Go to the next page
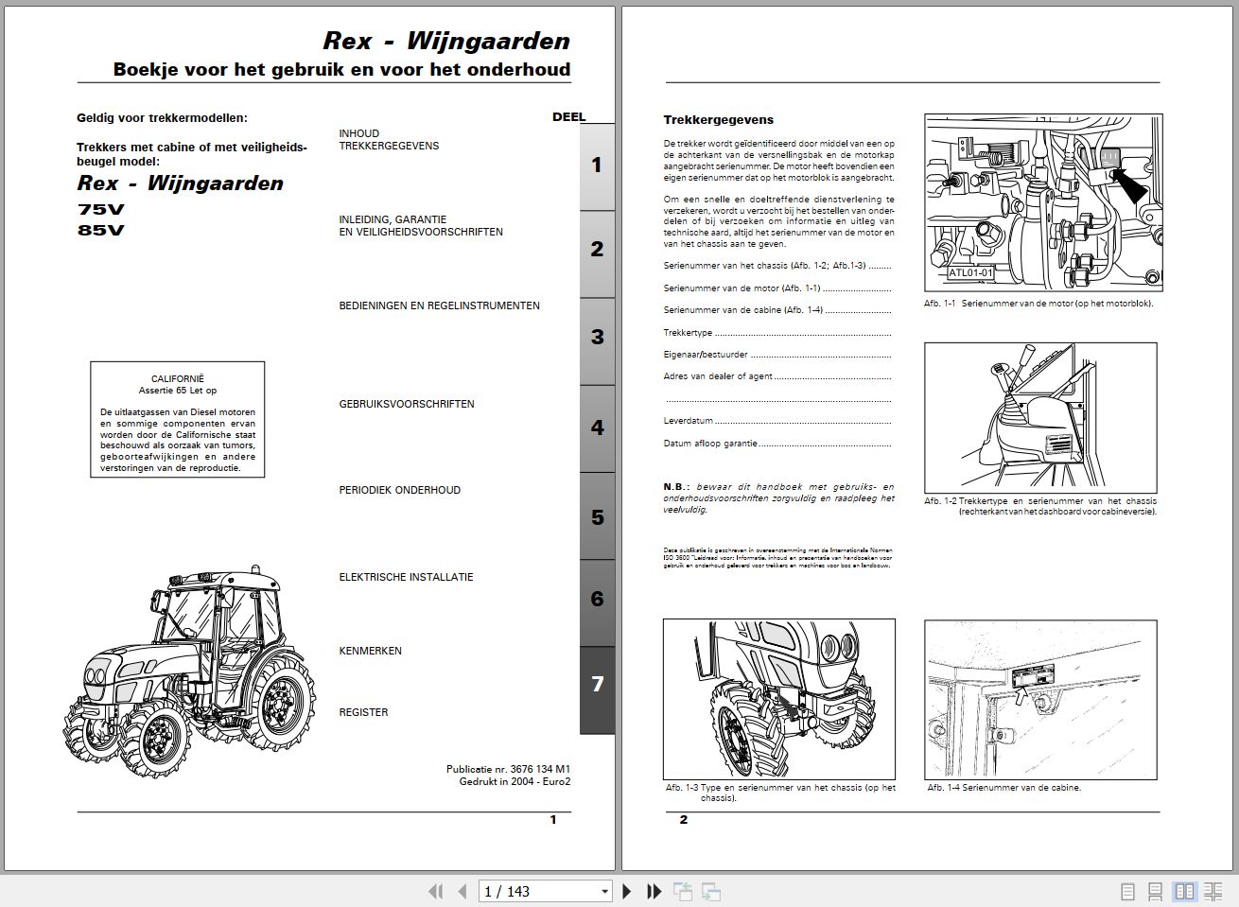1239x907 pixels. coord(626,891)
